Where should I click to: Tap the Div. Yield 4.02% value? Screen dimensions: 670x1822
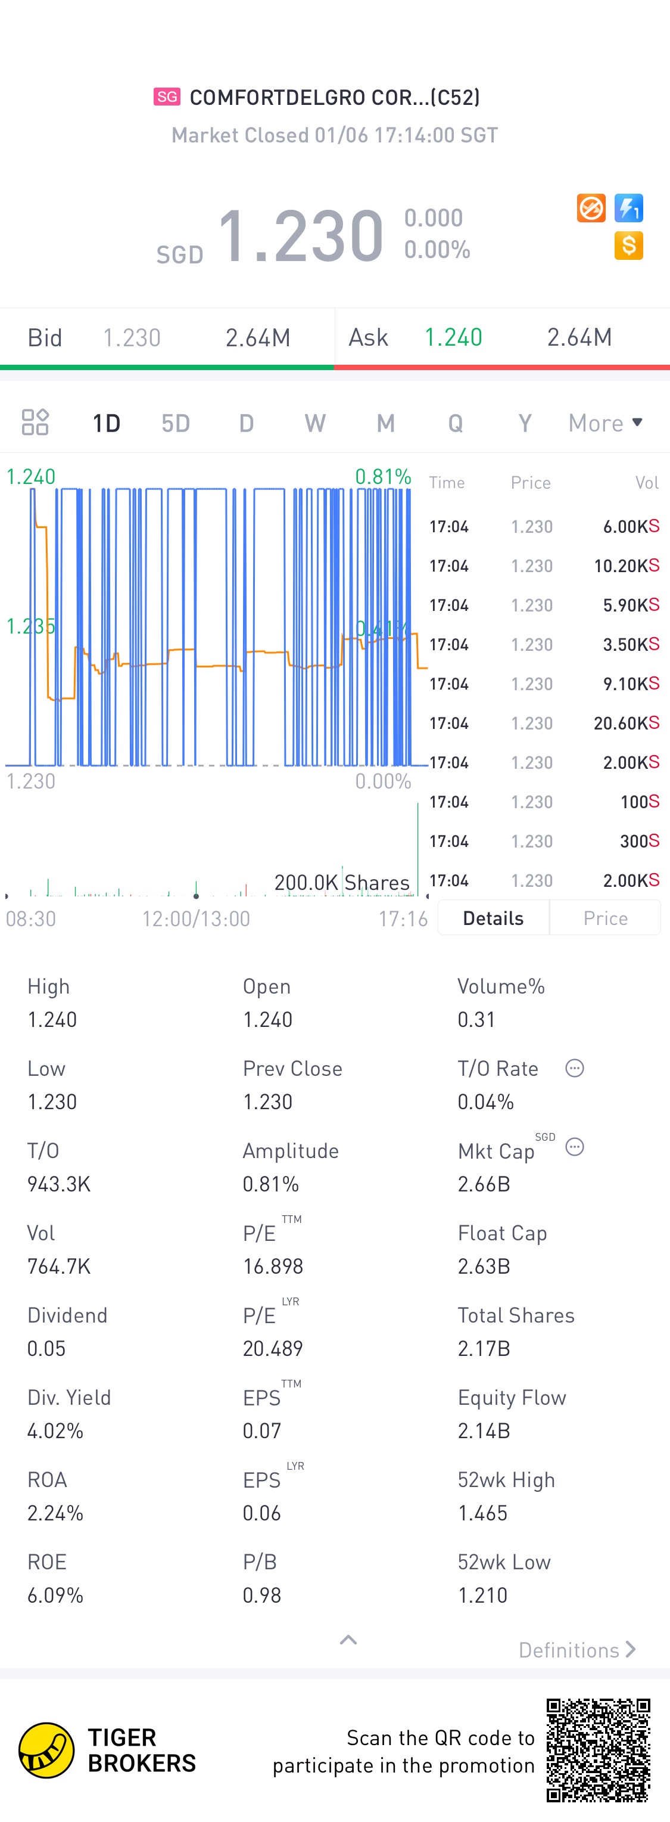pos(55,1431)
